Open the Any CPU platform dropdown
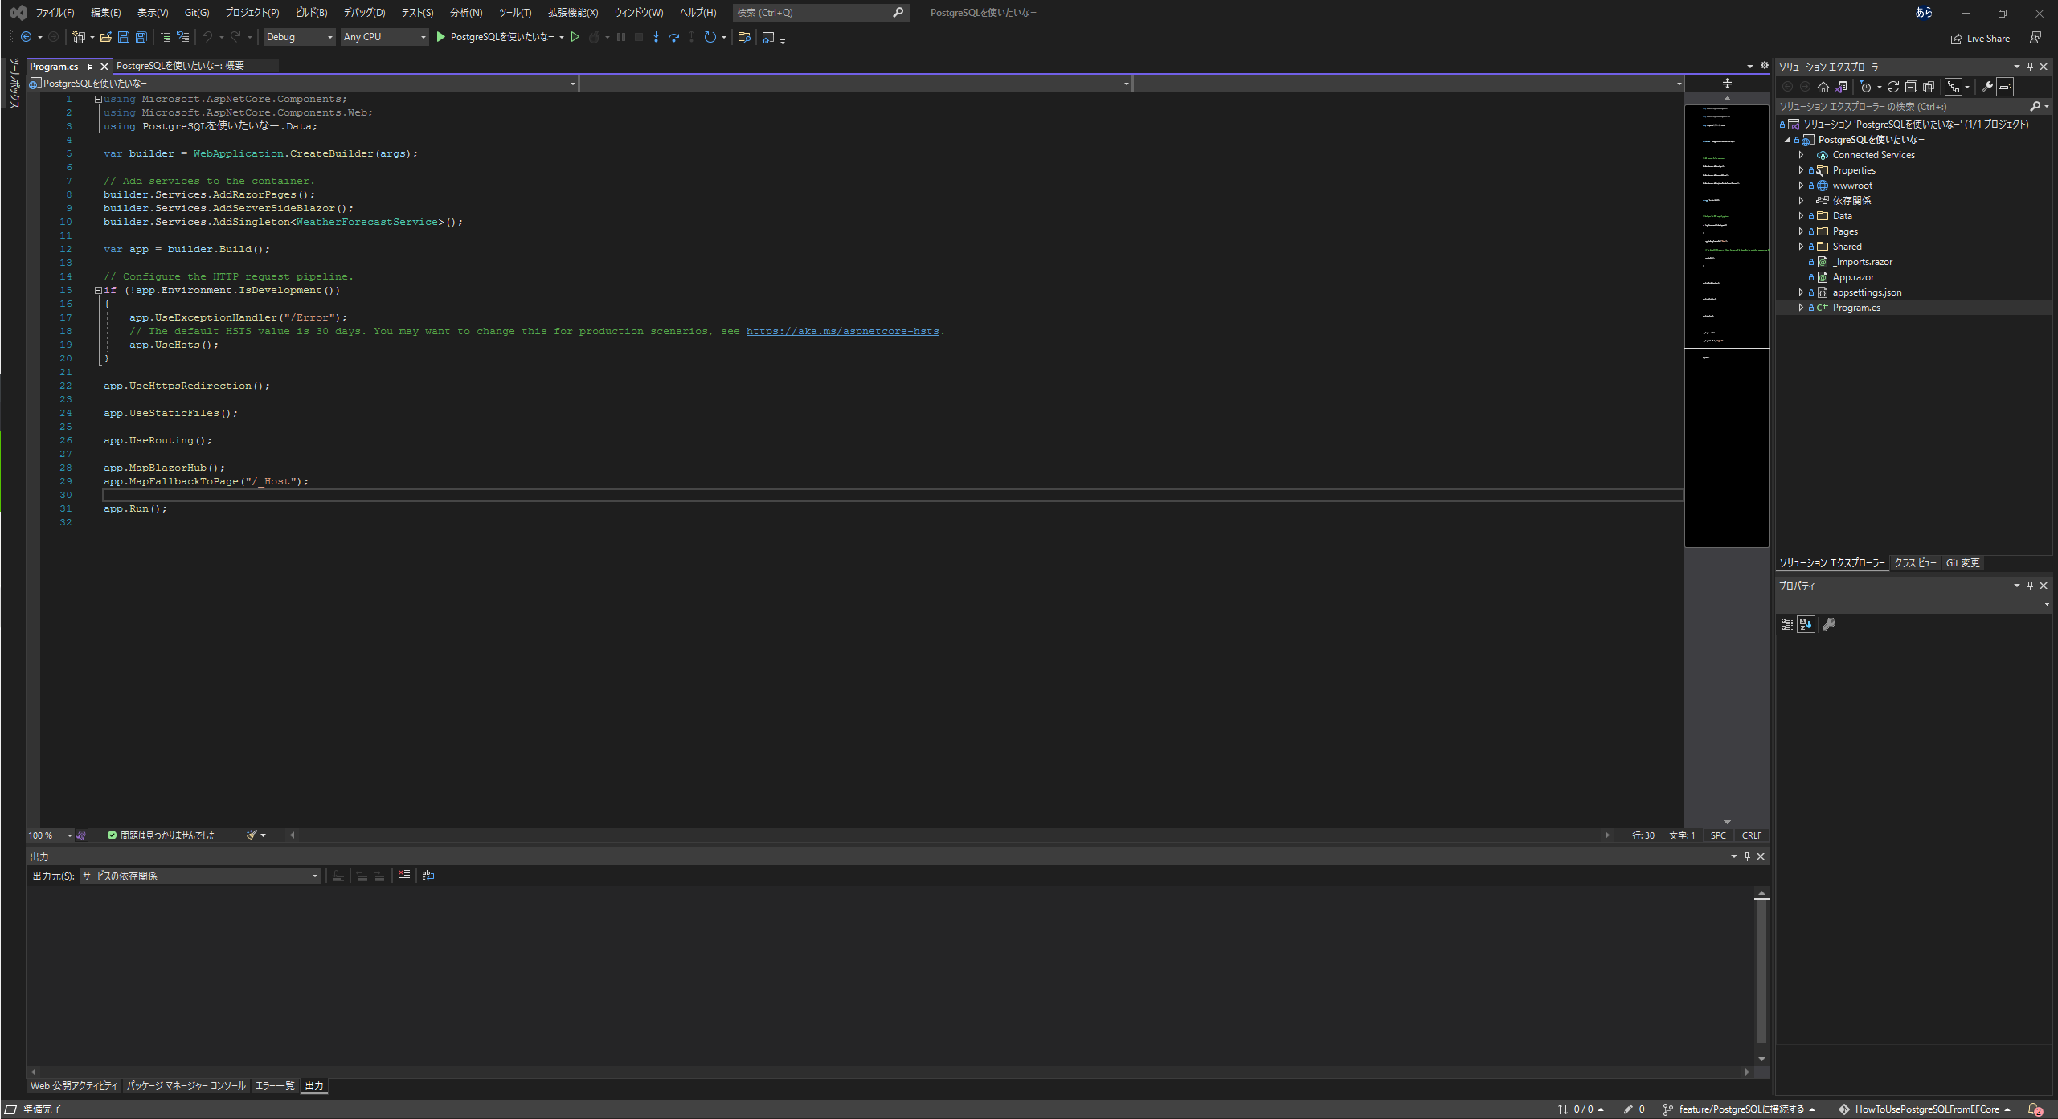2058x1119 pixels. [x=384, y=37]
